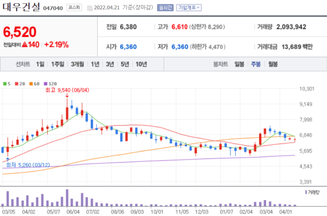Screen dimensions: 327x216
Task: Click the tallest volume bar near 06/04
Action: (67, 197)
